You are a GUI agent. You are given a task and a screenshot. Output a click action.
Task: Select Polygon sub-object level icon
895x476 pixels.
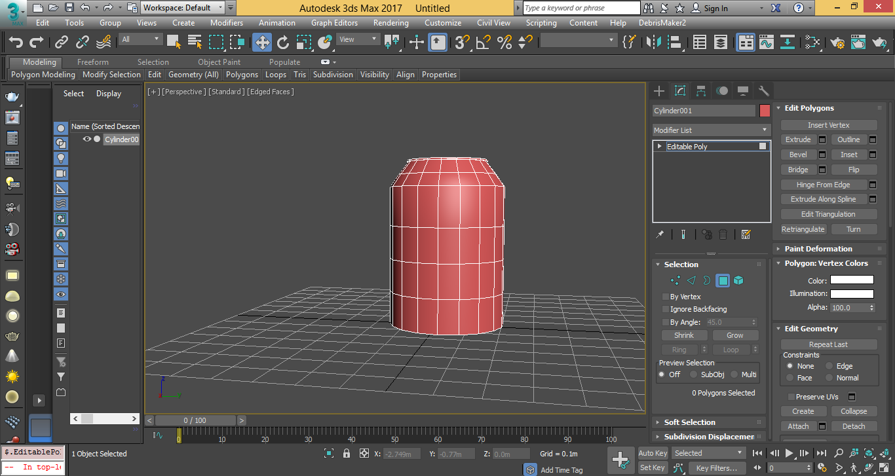[x=723, y=280]
